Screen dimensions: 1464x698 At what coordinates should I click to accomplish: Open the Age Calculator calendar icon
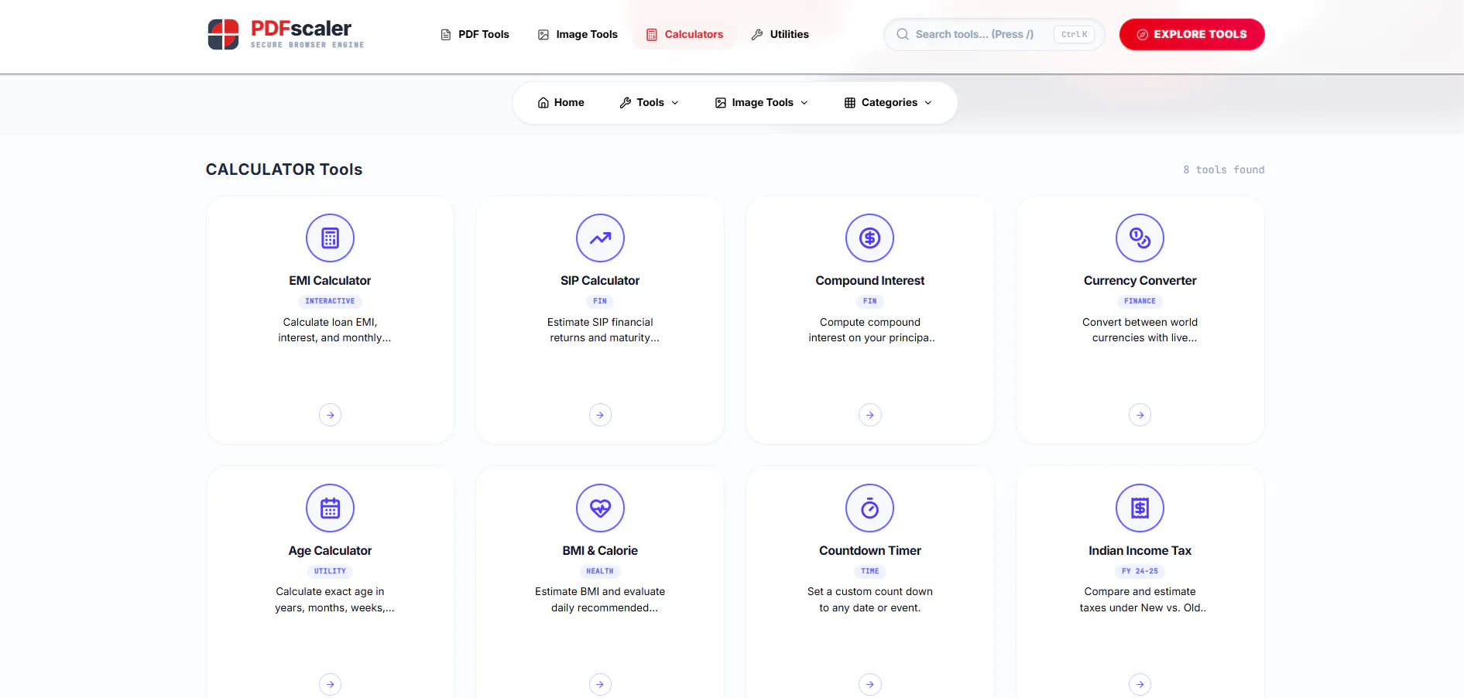(x=330, y=508)
